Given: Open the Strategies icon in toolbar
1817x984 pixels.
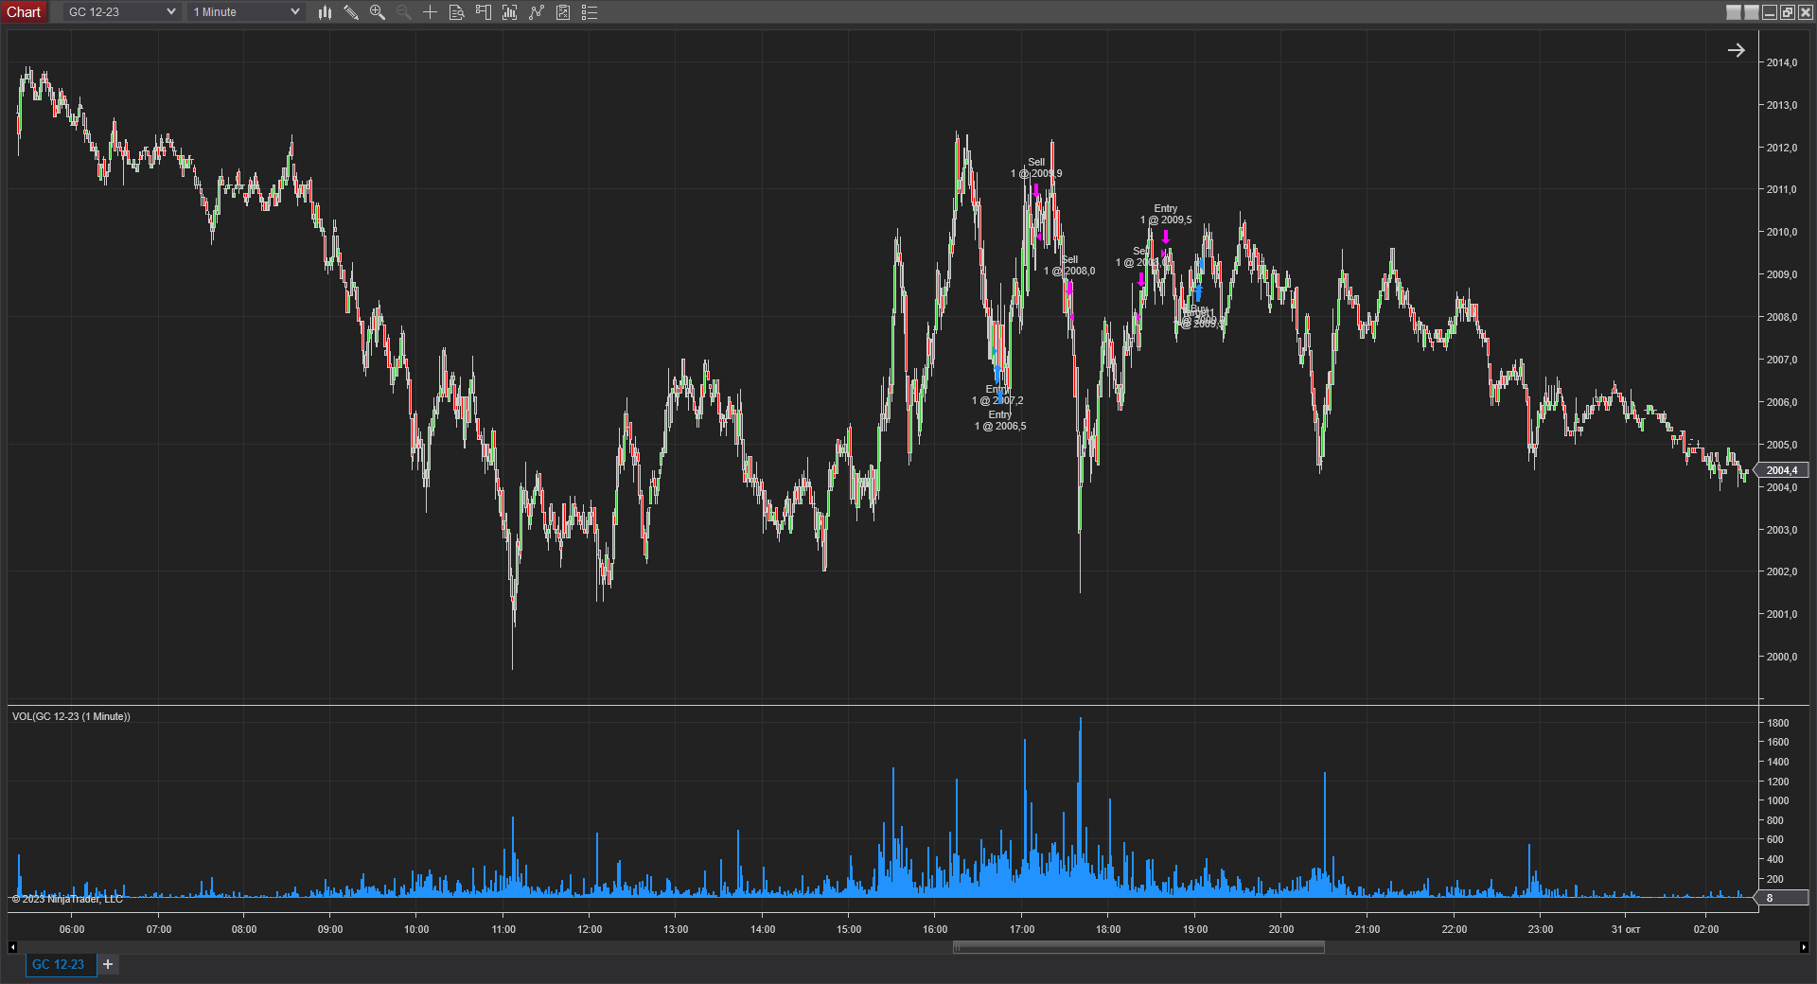Looking at the screenshot, I should pyautogui.click(x=563, y=12).
